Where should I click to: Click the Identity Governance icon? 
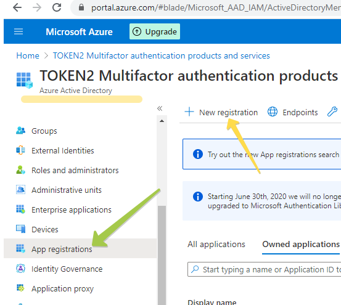click(x=21, y=269)
